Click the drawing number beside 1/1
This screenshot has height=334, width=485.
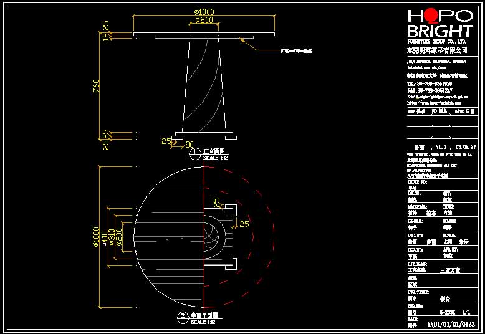[447, 312]
